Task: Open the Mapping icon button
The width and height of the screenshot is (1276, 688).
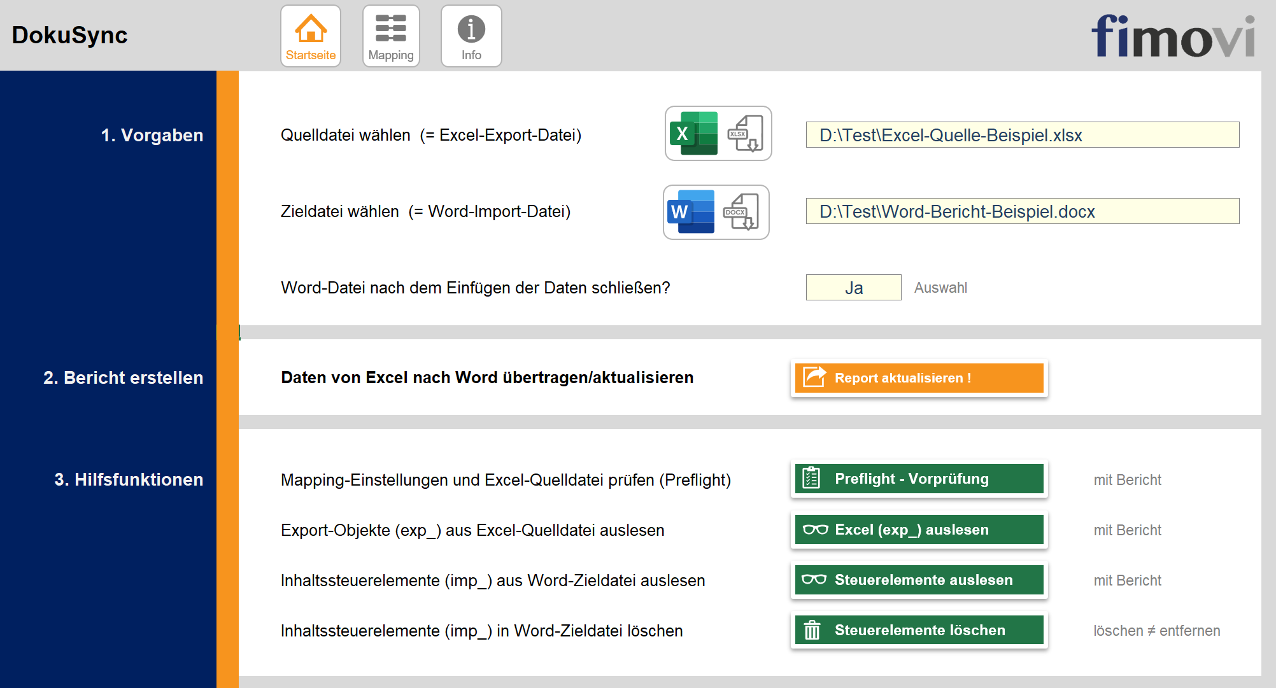Action: [x=391, y=36]
